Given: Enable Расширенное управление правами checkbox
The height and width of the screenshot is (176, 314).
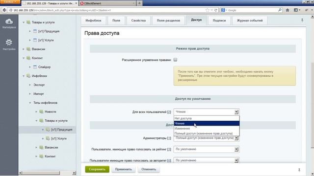Looking at the screenshot, I should 175,60.
